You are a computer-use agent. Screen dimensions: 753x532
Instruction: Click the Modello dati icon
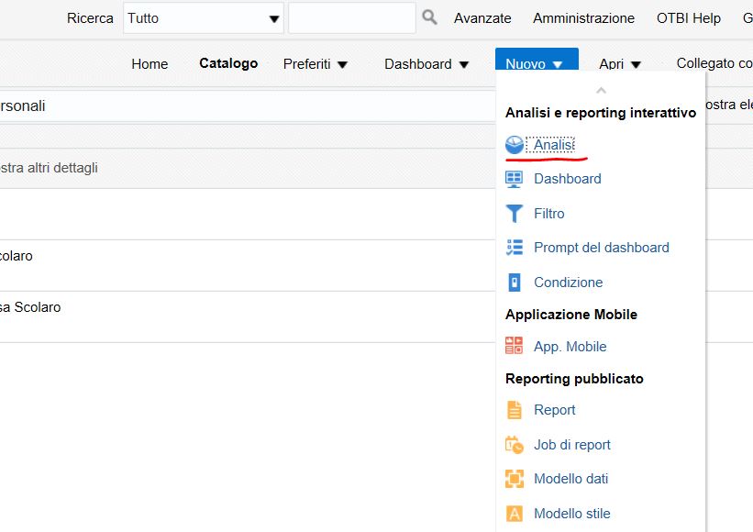click(515, 479)
